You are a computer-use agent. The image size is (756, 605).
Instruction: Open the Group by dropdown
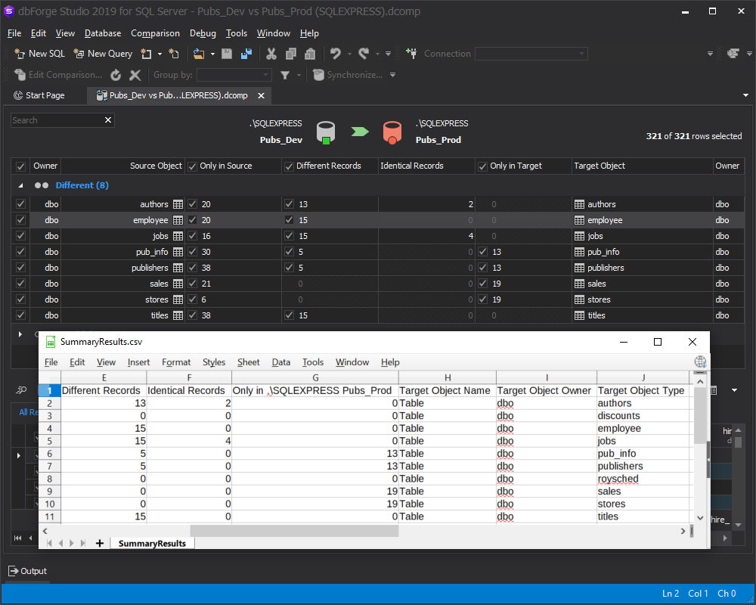click(265, 75)
